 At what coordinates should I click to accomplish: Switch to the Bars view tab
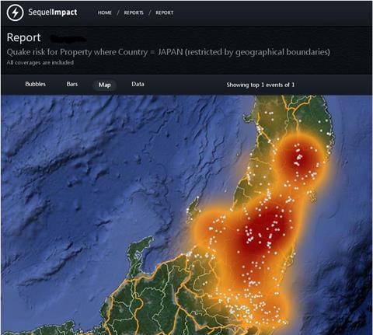(x=72, y=84)
